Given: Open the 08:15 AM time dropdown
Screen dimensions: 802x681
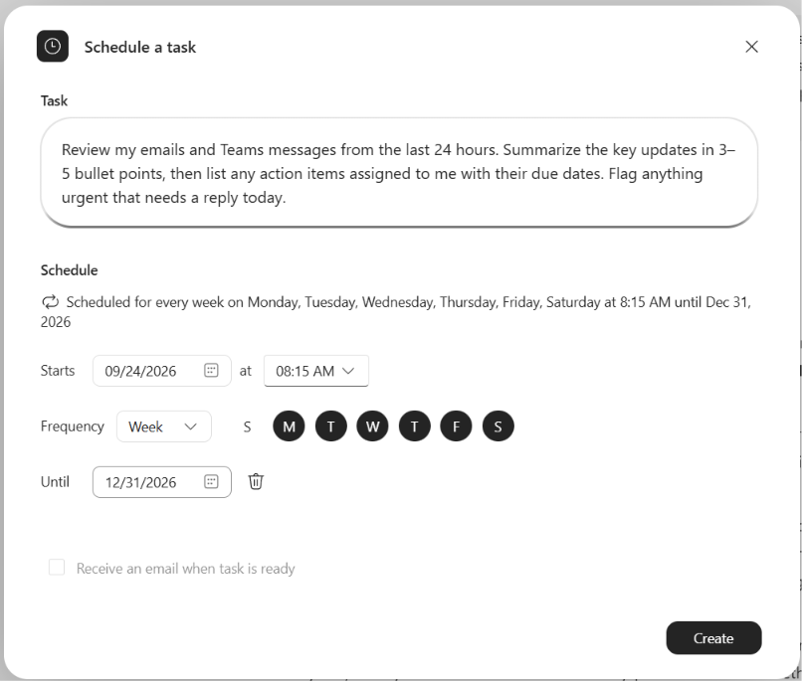Looking at the screenshot, I should [x=316, y=371].
